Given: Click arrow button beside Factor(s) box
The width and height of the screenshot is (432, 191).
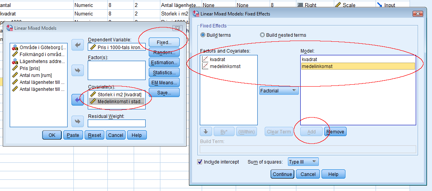Looking at the screenshot, I should [x=78, y=71].
